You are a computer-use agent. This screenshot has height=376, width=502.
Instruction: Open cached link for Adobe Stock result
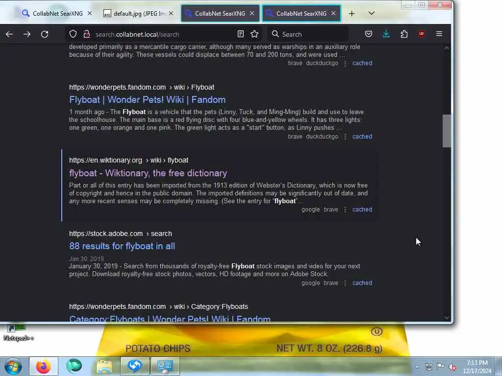point(362,283)
